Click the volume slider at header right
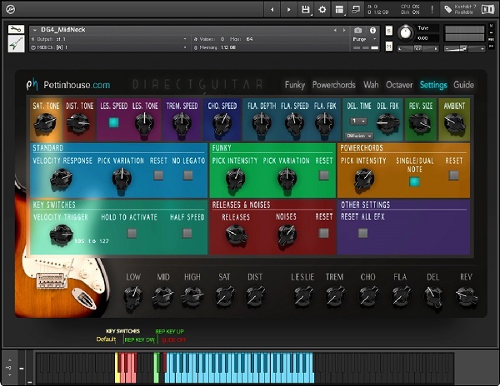The image size is (500, 386). pyautogui.click(x=465, y=49)
